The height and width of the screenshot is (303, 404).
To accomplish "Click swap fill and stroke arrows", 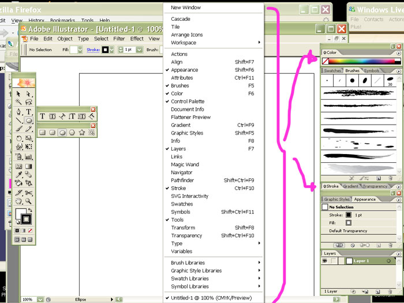I will coord(30,210).
